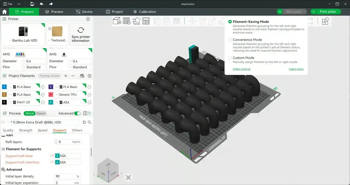
Task: Click the Add plate grid icon
Action: click(127, 21)
